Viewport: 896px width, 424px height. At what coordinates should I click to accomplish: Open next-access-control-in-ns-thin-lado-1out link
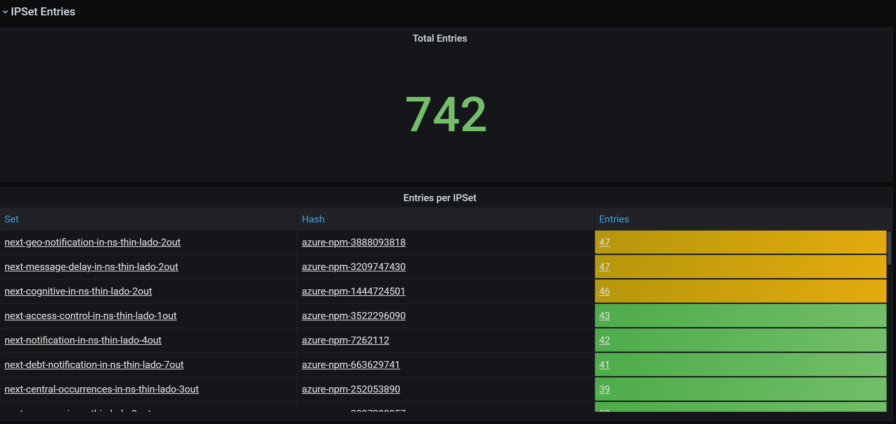point(90,316)
